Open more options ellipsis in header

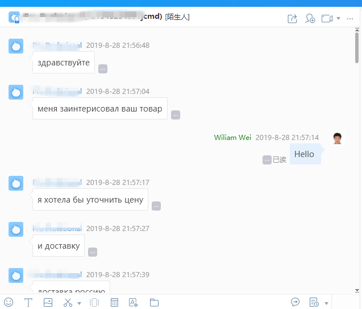(350, 19)
